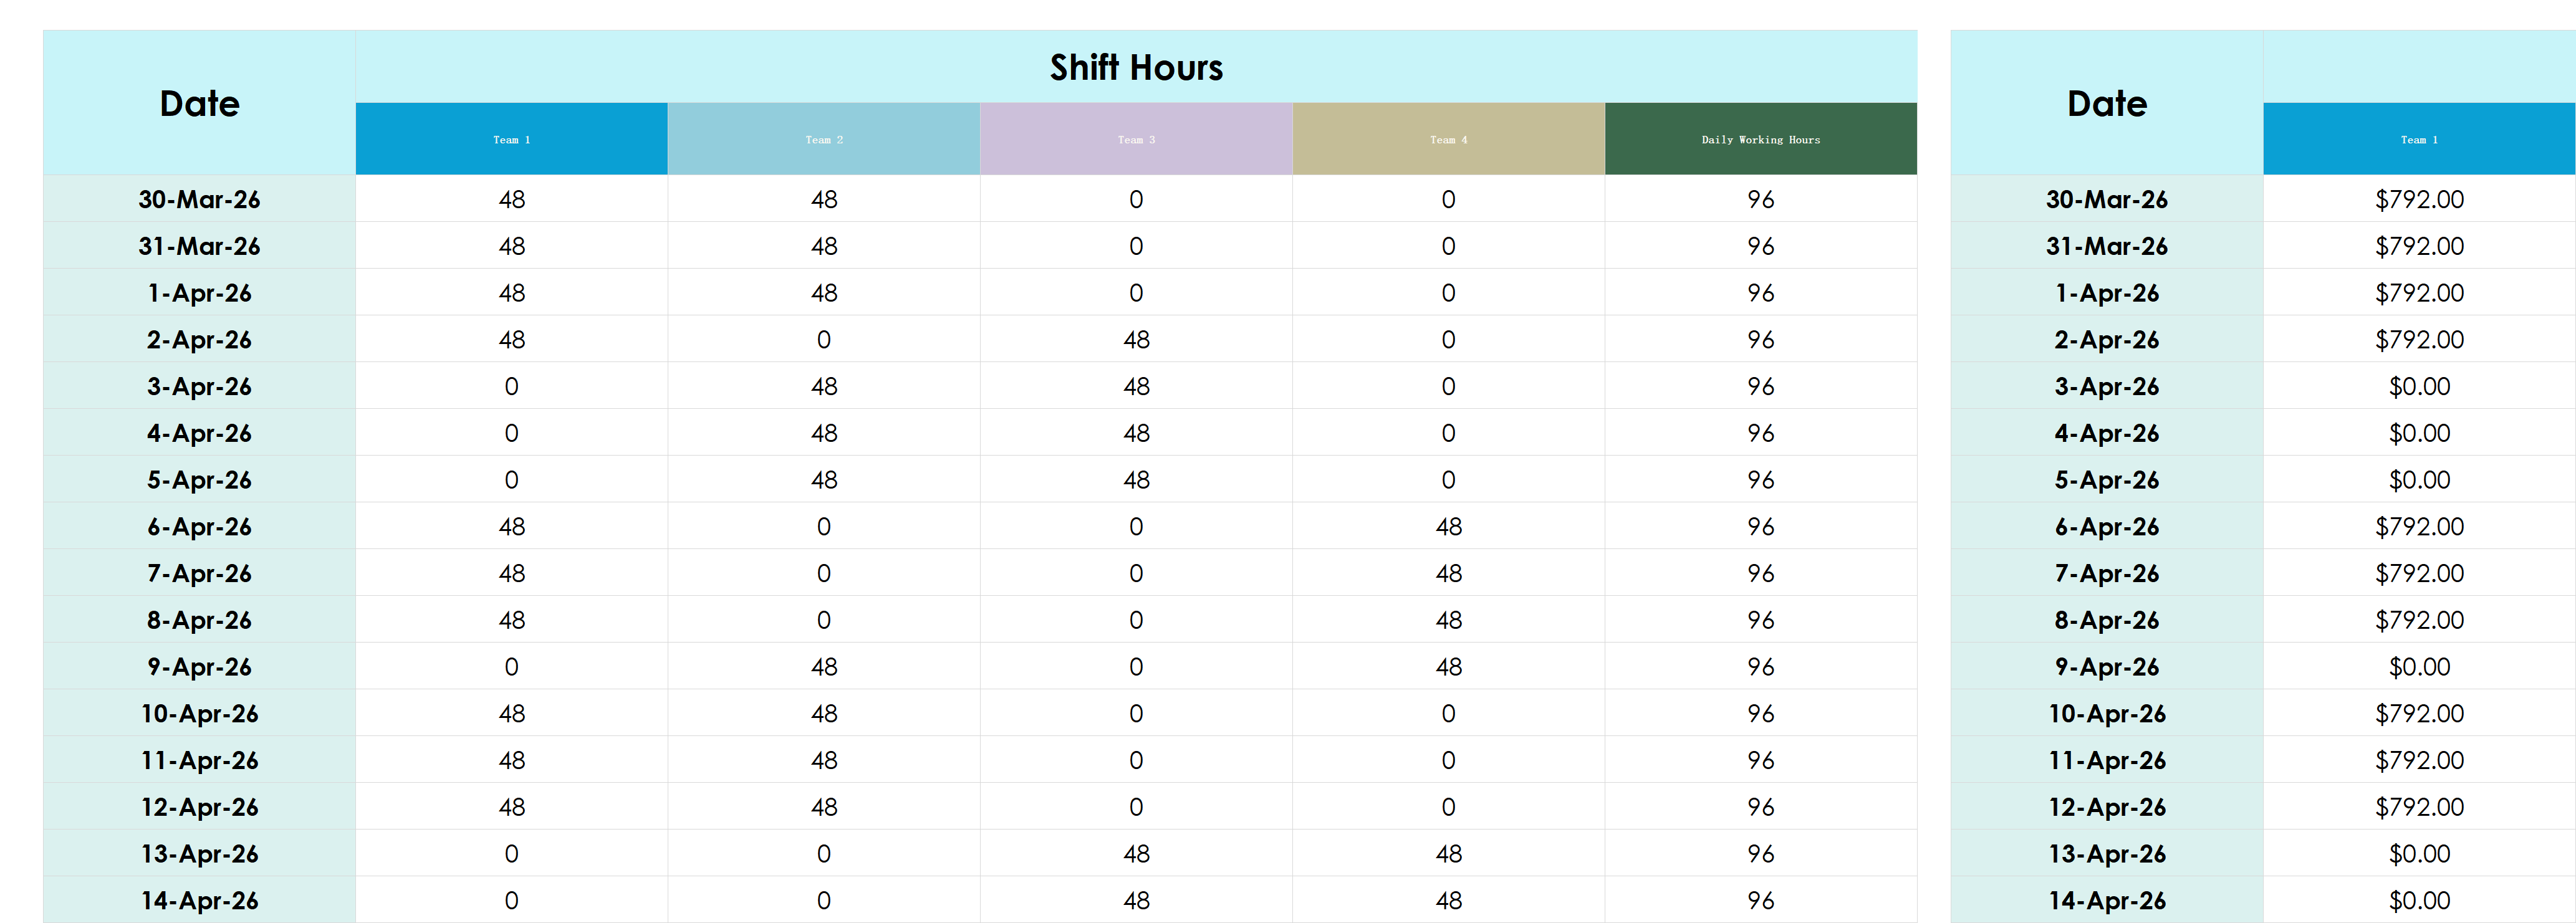This screenshot has height=923, width=2576.
Task: Click the Shift Hours table title
Action: [x=1136, y=67]
